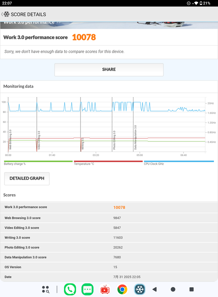Tap the Wi-Fi status icon

[x=196, y=3]
